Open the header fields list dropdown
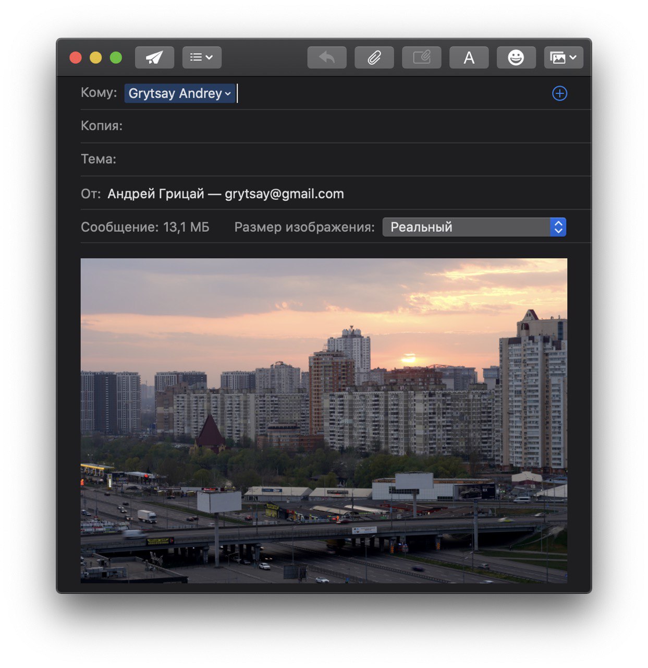This screenshot has width=648, height=668. [202, 57]
